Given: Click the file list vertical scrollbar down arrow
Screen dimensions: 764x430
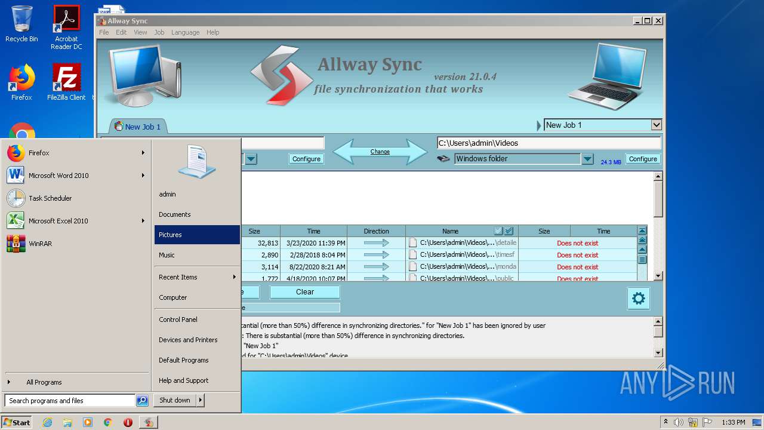Looking at the screenshot, I should (658, 276).
